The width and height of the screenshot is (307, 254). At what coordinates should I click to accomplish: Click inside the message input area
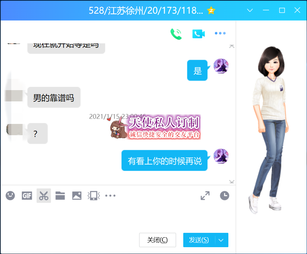point(116,215)
